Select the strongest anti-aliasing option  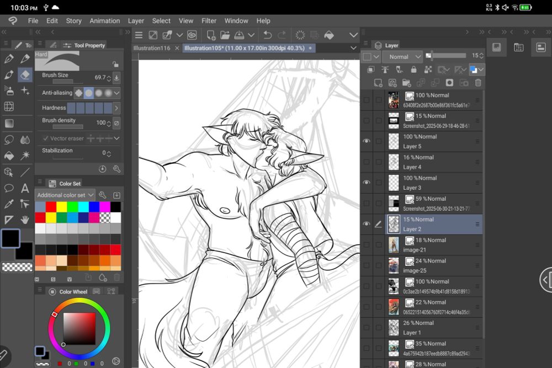click(x=108, y=93)
